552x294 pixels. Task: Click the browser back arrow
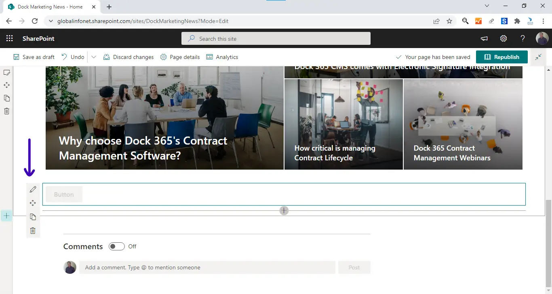(x=9, y=21)
